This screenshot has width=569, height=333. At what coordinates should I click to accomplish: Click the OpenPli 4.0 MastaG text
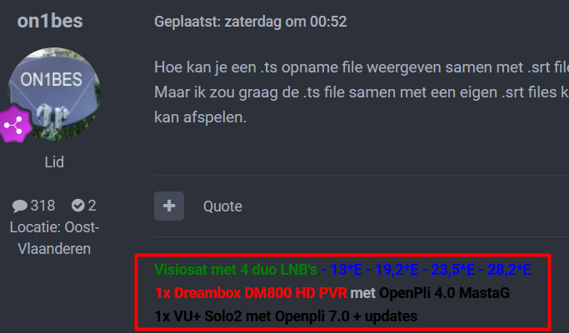(445, 293)
